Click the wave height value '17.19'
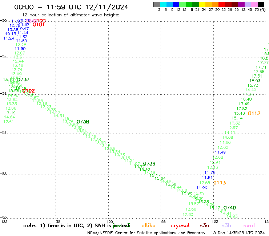Viewport: 269px width, 236px height. [10, 113]
